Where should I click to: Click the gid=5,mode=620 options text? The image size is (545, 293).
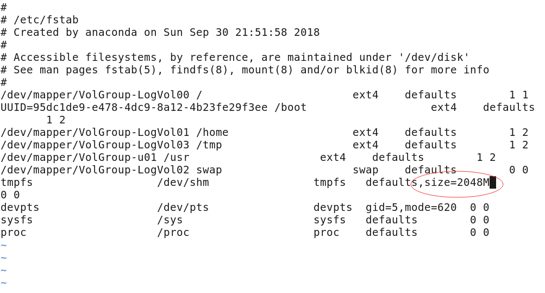[x=411, y=208]
